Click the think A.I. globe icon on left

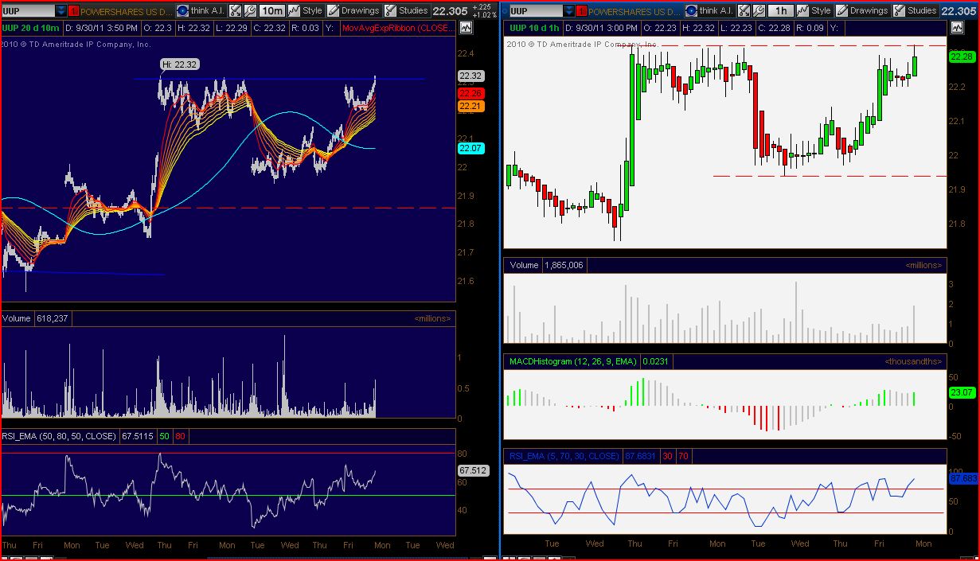(182, 10)
